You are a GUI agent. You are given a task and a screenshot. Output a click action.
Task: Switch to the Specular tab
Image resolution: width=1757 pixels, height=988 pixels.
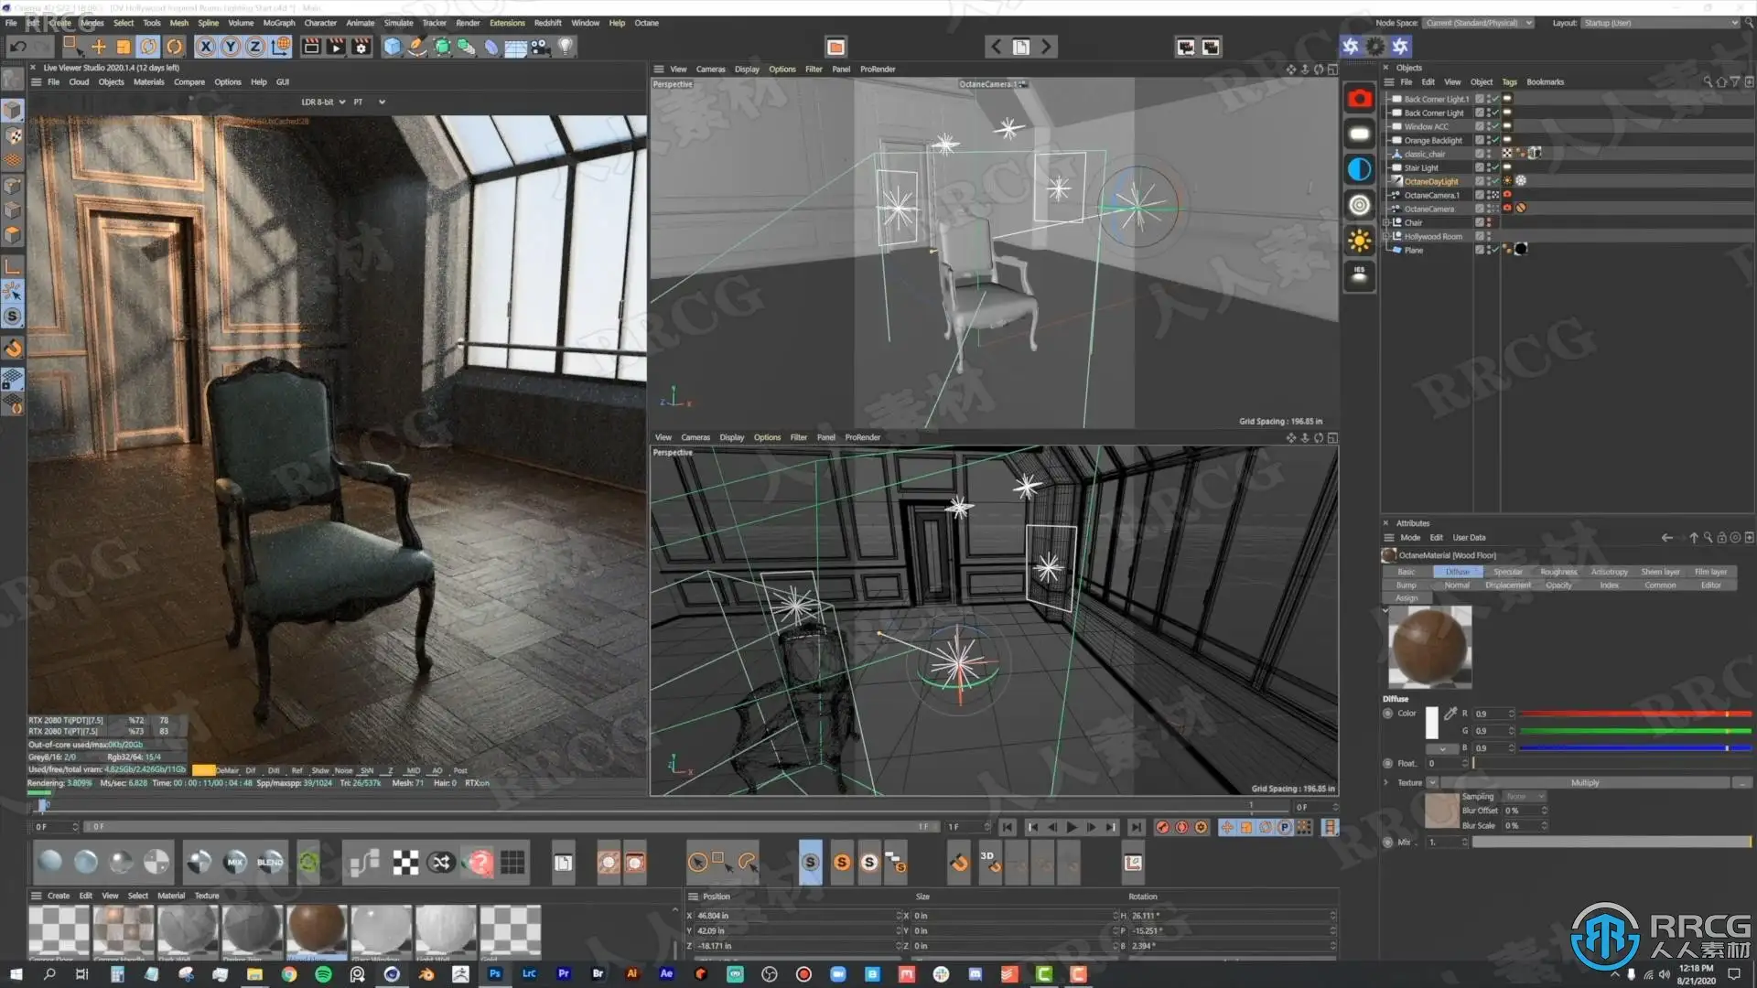[x=1507, y=572]
